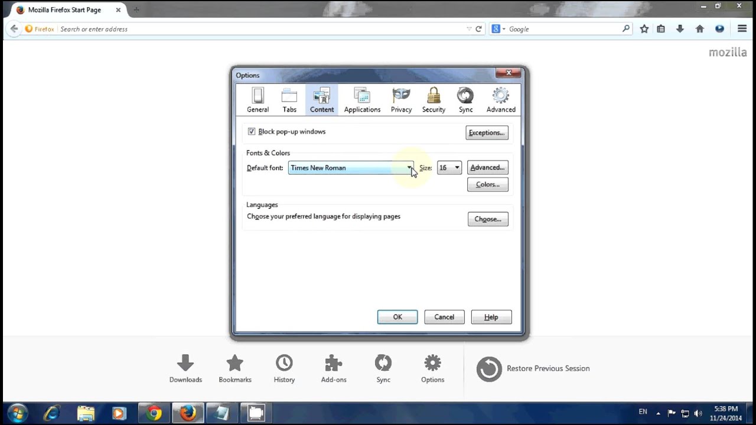The width and height of the screenshot is (756, 425).
Task: Expand the font Size dropdown
Action: click(449, 168)
